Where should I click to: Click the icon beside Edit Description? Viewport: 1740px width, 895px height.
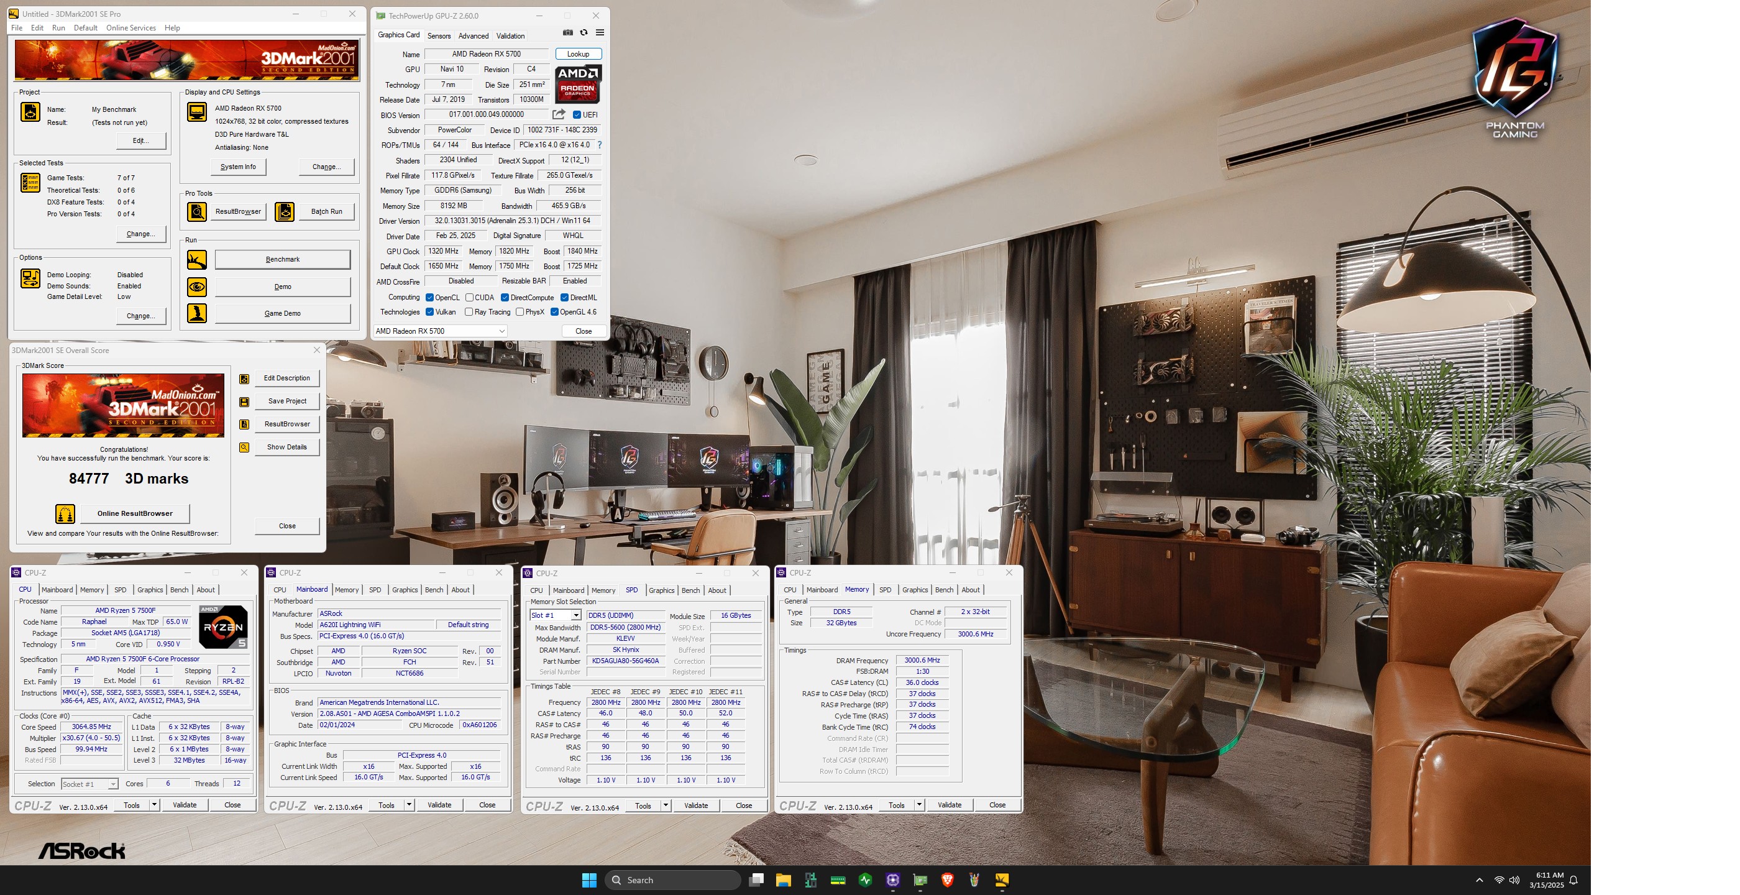(x=244, y=379)
